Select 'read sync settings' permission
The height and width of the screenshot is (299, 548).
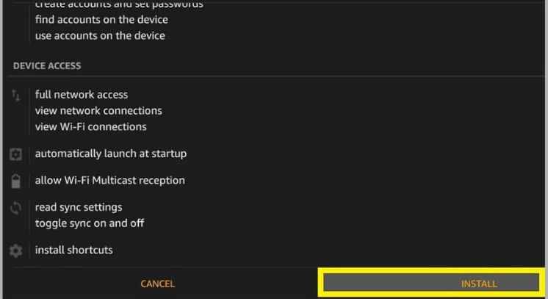point(79,207)
